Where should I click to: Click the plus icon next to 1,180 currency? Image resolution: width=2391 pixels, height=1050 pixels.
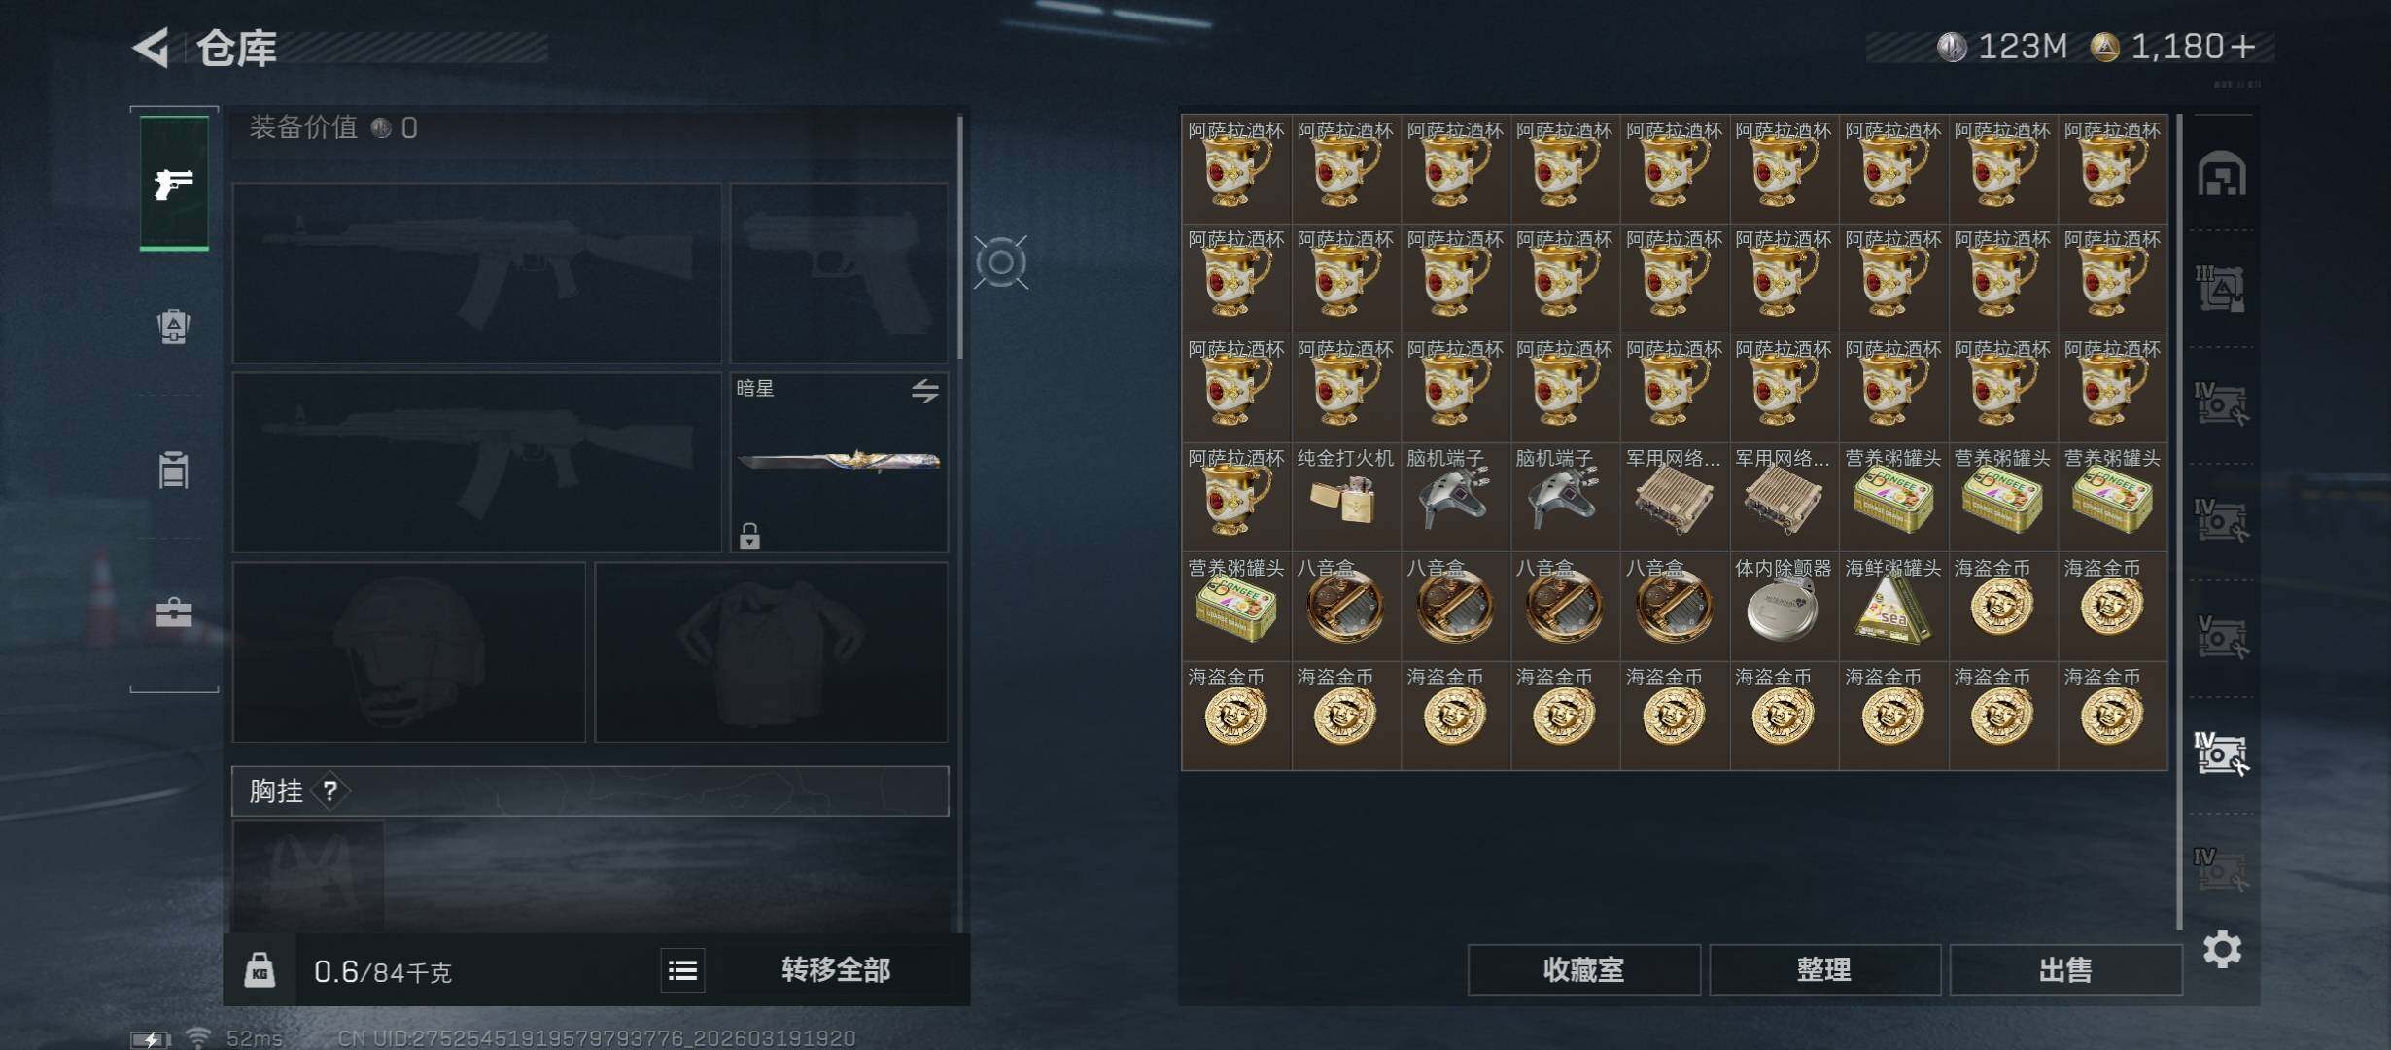click(x=2244, y=47)
